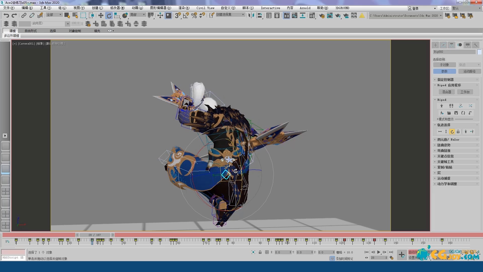Viewport: 483px width, 272px height.
Task: Open the Utilities wrench panel icon
Action: [x=475, y=45]
